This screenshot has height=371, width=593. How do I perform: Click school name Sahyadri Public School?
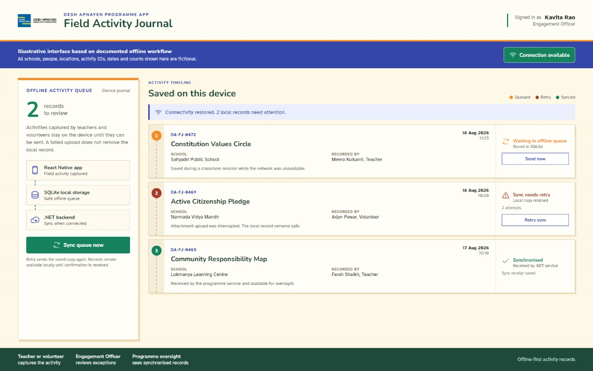point(195,160)
